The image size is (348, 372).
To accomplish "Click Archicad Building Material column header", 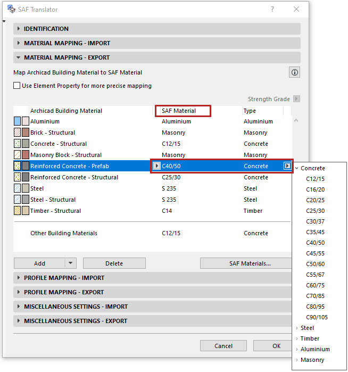I will (x=66, y=111).
